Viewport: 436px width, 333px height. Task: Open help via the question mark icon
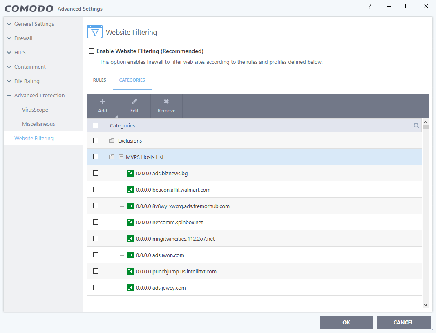point(370,6)
